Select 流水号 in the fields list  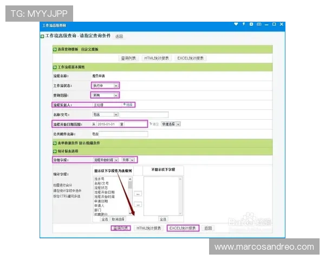[x=100, y=179]
